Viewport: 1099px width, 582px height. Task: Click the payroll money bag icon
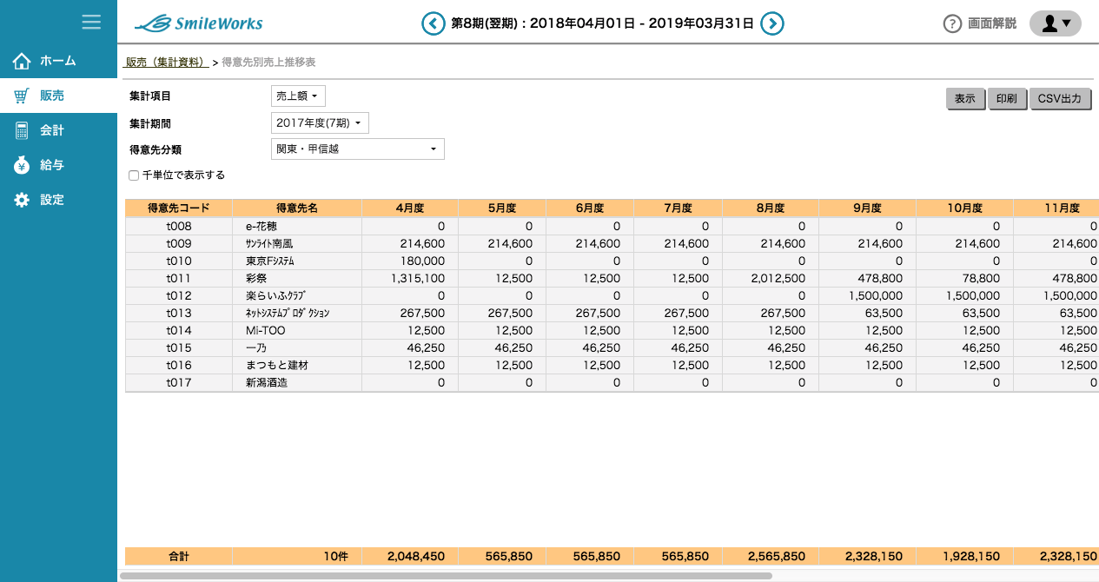22,165
